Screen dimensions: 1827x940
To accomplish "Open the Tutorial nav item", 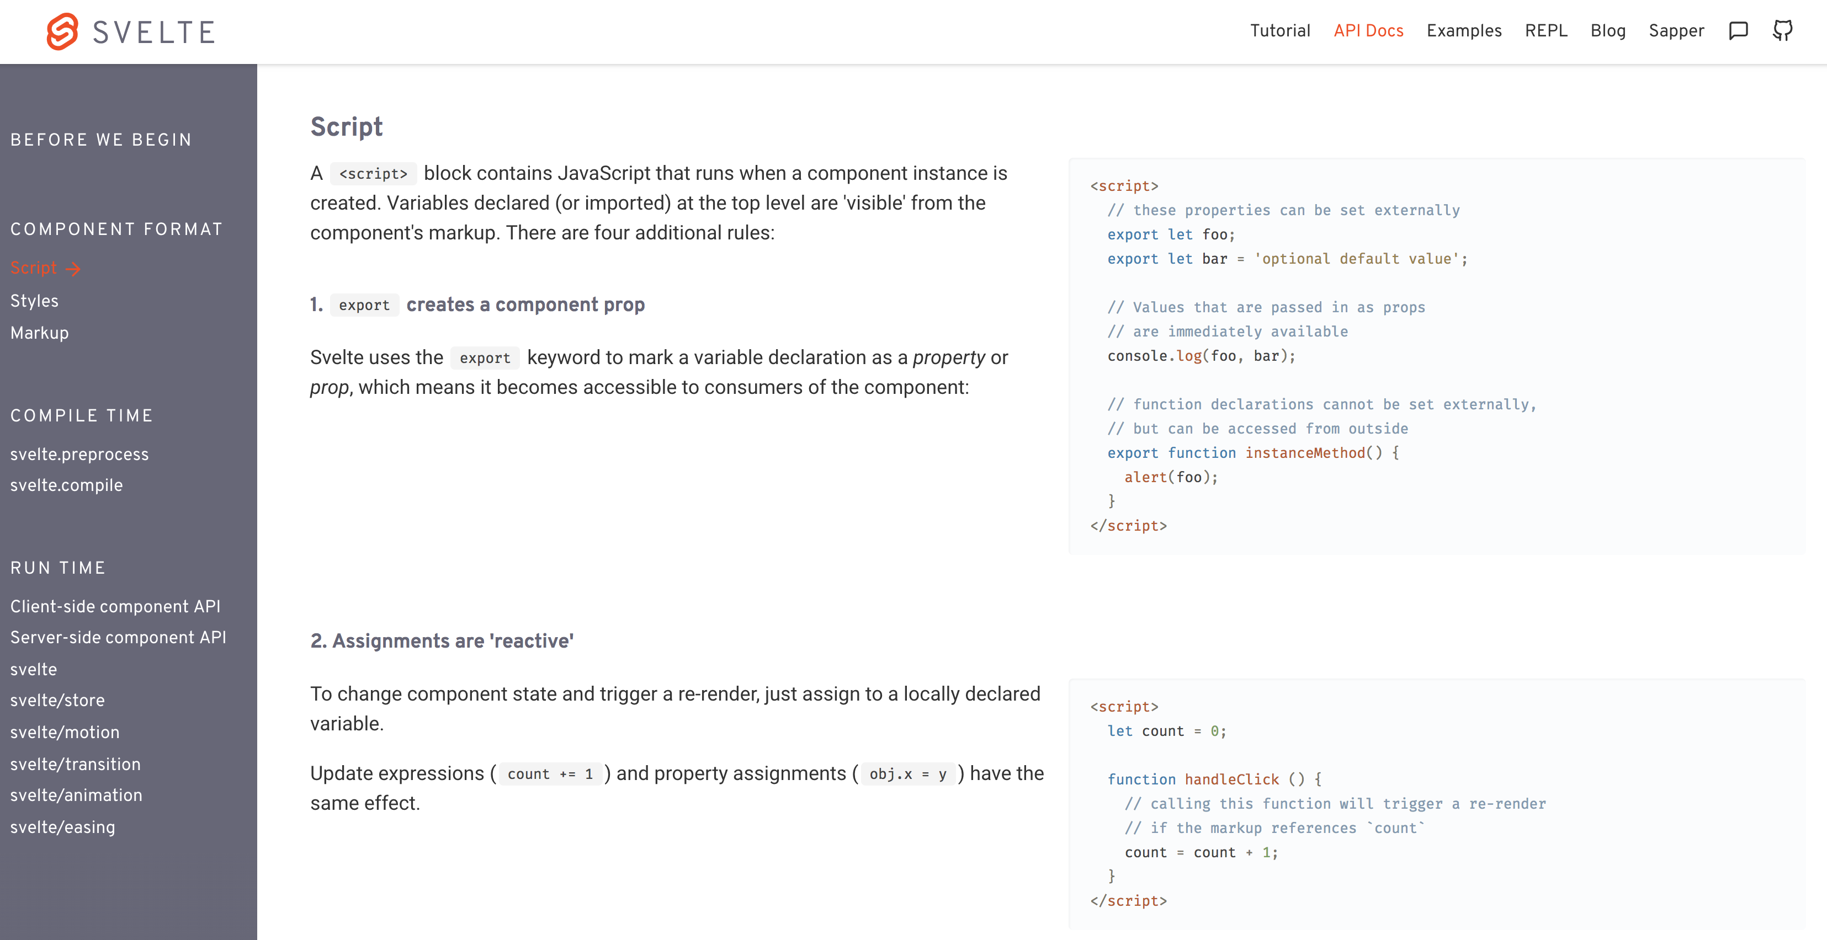I will point(1279,30).
